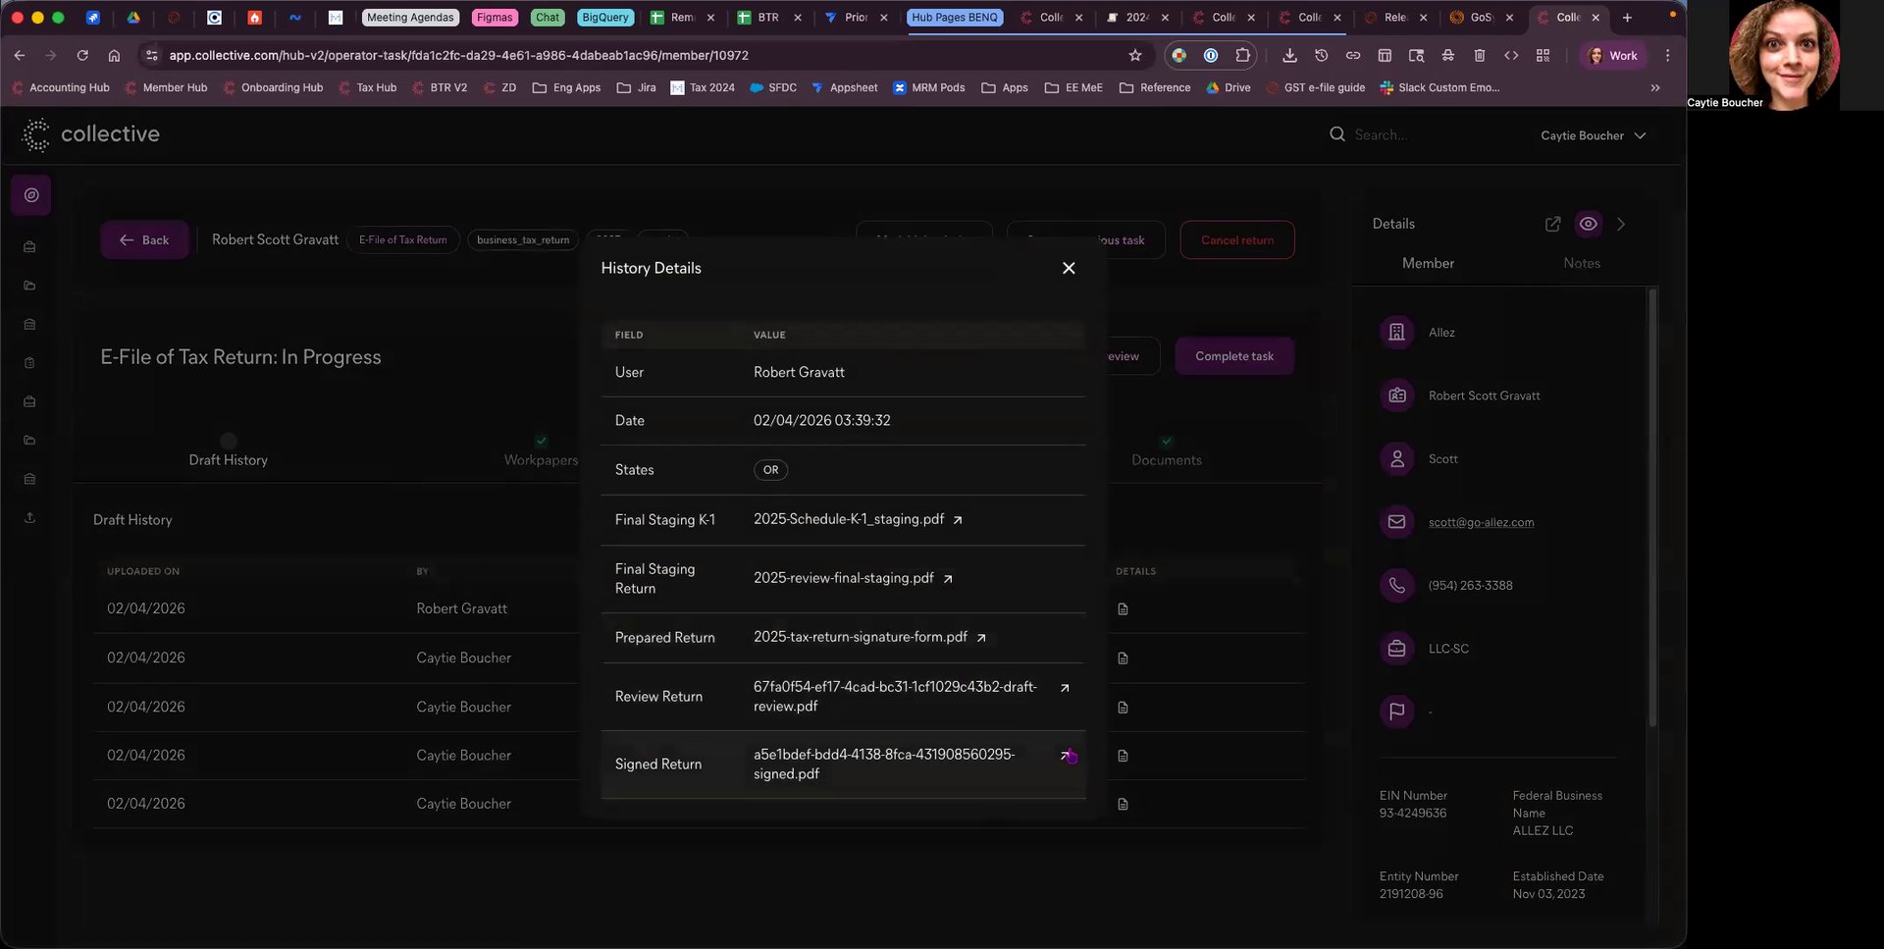Click the Back button

pos(144,240)
